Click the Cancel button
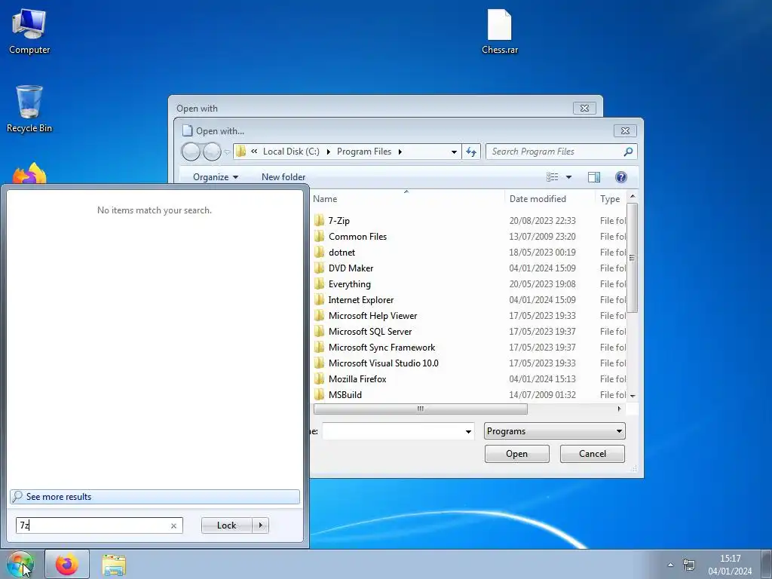 click(x=593, y=453)
